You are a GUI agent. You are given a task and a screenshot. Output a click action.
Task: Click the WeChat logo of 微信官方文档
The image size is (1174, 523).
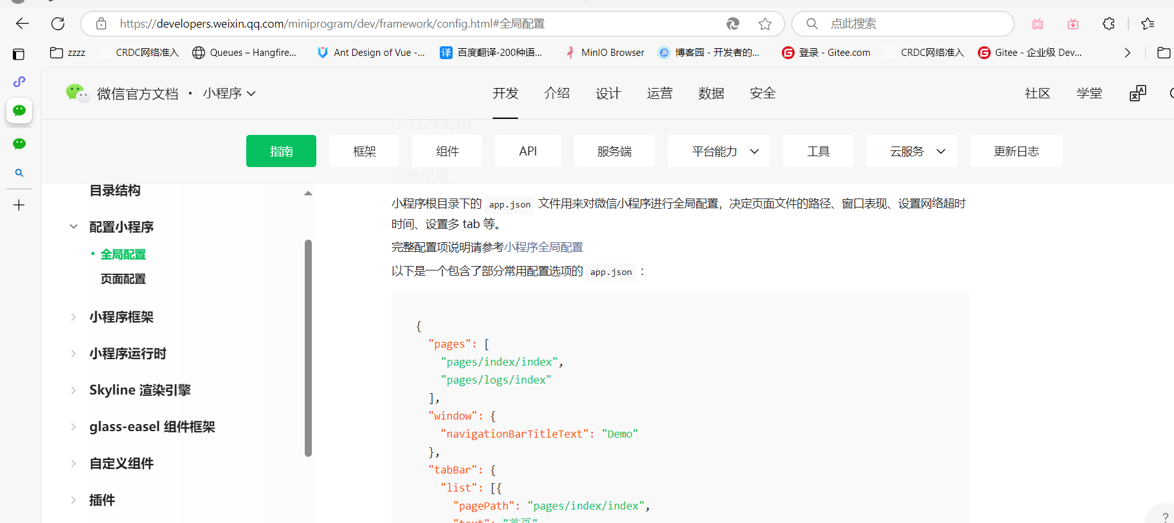78,93
